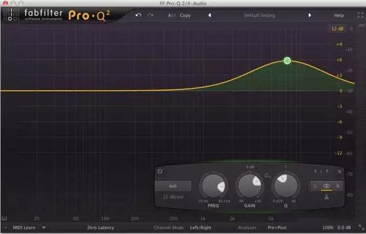Toggle the A/B state button
Viewport: 366px width, 234px height.
click(171, 16)
